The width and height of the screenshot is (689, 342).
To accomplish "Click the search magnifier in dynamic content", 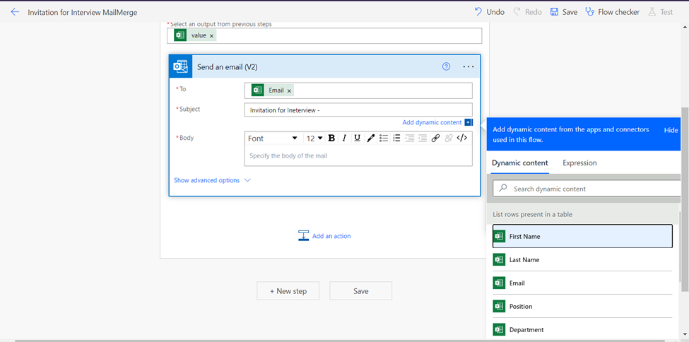I will (503, 189).
